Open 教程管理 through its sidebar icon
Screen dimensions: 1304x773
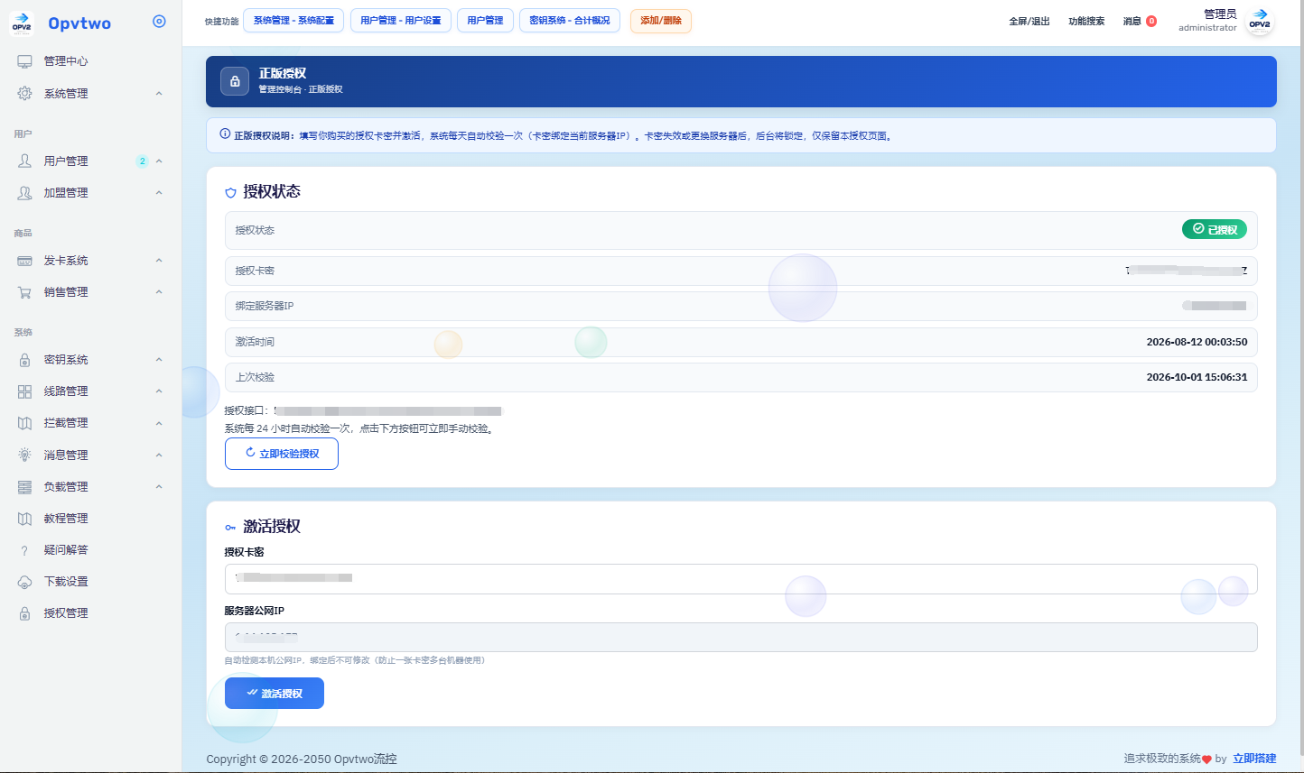[24, 519]
